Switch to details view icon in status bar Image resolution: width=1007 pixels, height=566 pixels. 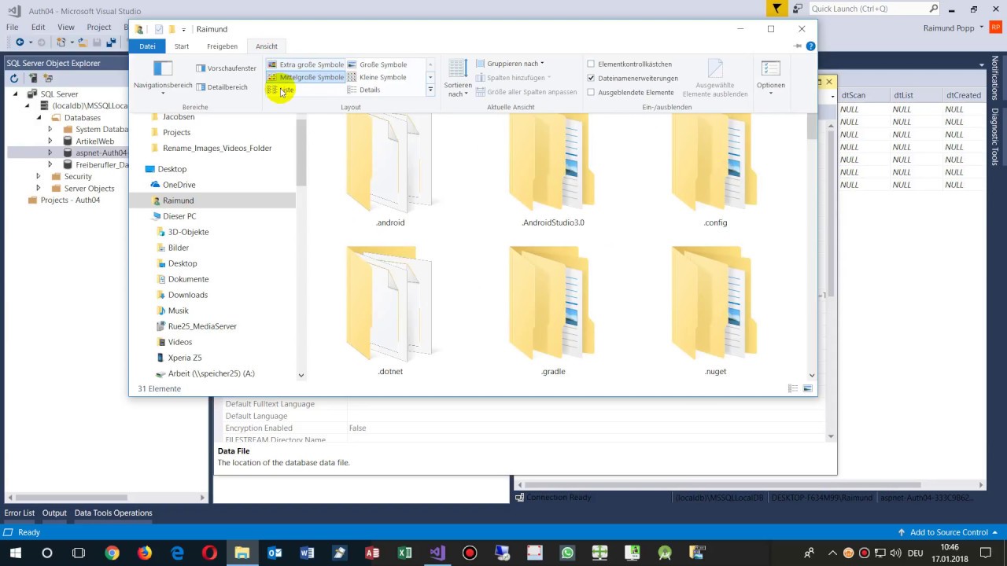click(x=793, y=388)
